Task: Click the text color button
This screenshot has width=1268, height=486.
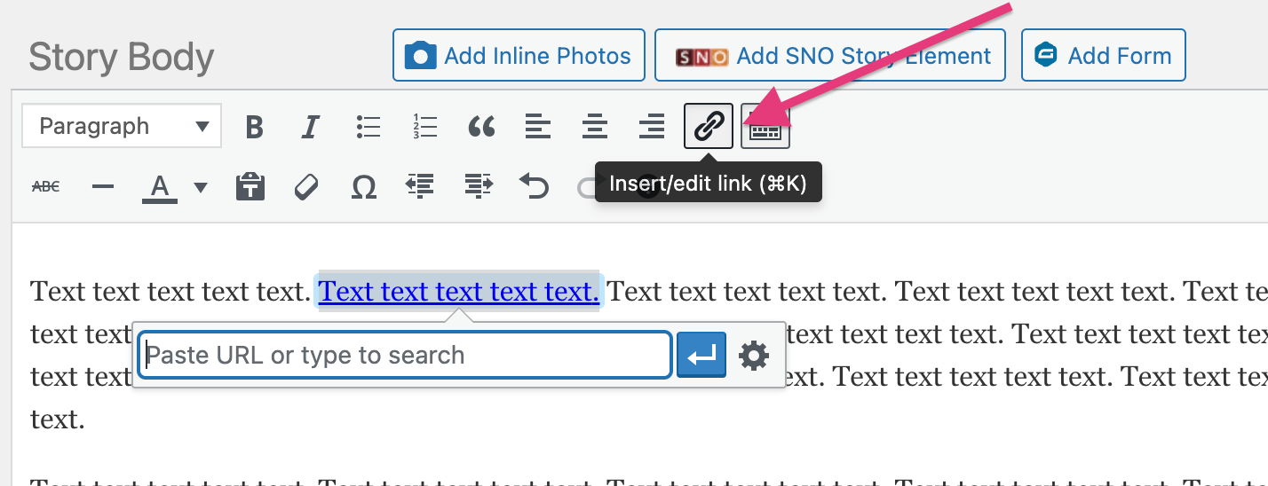Action: pyautogui.click(x=160, y=186)
